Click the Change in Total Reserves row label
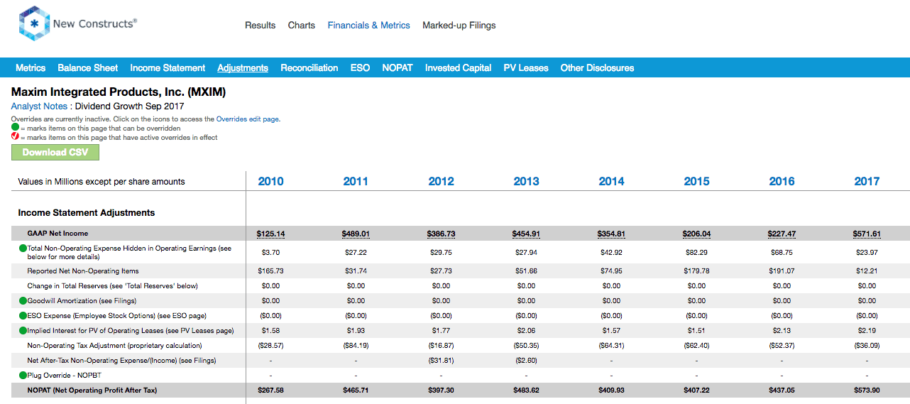This screenshot has height=404, width=910. 113,286
